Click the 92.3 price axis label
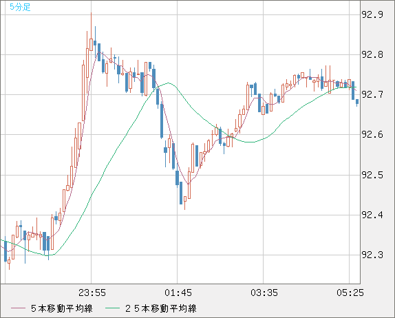 tap(372, 255)
